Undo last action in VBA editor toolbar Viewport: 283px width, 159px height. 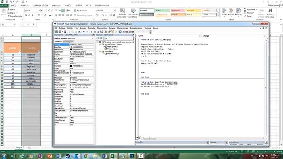(84, 32)
